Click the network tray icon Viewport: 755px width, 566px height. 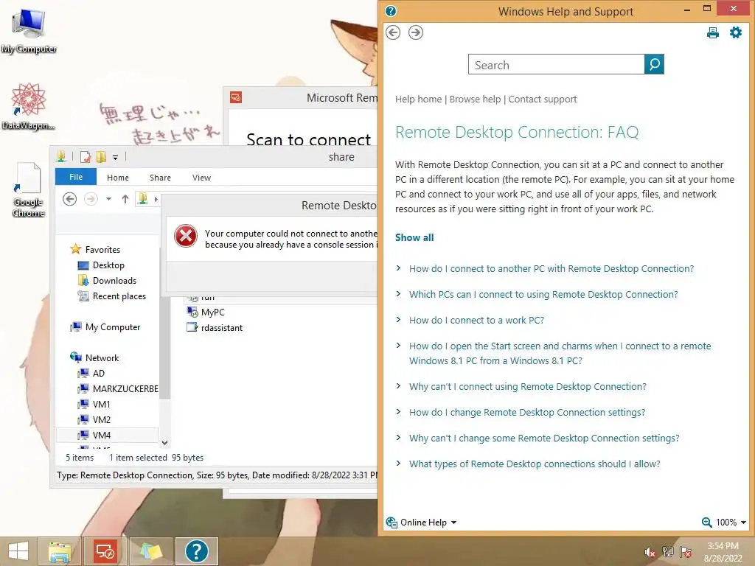click(667, 552)
